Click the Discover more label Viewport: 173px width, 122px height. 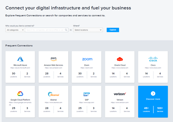[153, 99]
